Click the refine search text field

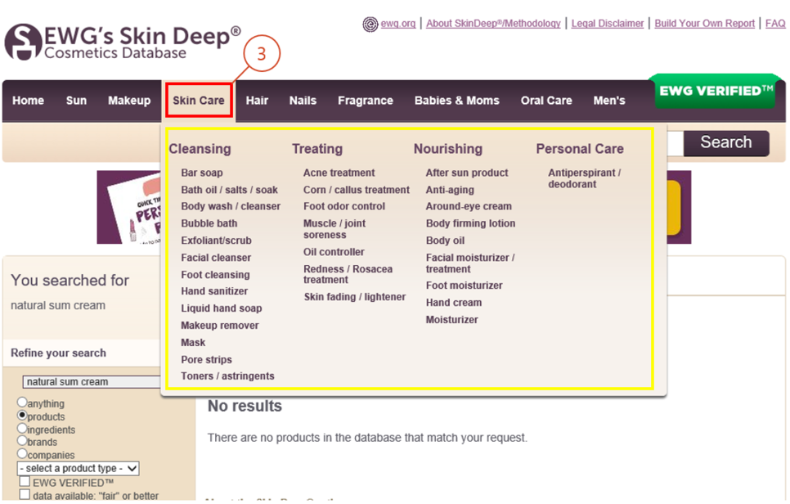(92, 382)
